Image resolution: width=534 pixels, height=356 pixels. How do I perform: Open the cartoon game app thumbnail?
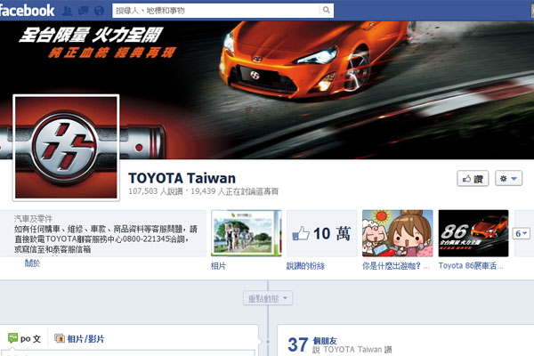[397, 233]
